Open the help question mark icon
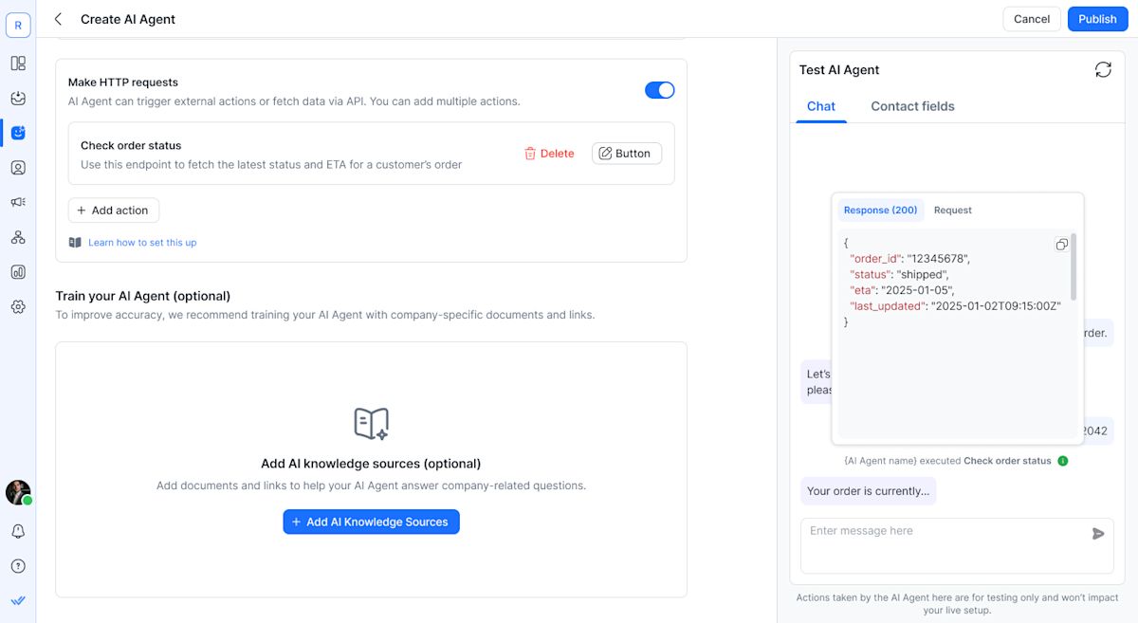1138x623 pixels. [x=18, y=566]
